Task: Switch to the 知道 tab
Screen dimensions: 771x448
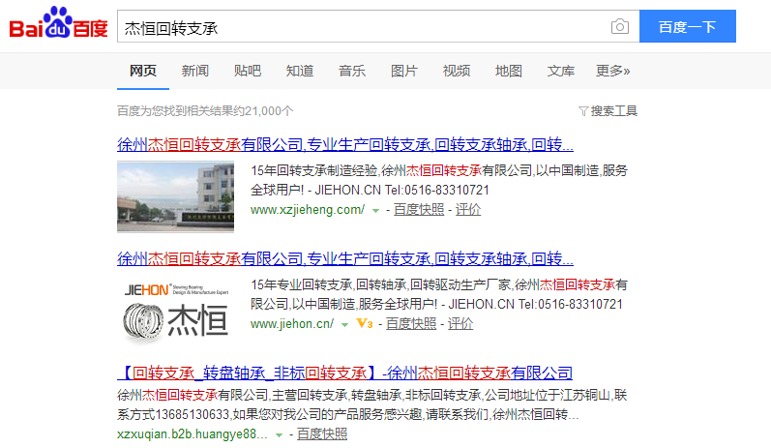Action: (x=300, y=71)
